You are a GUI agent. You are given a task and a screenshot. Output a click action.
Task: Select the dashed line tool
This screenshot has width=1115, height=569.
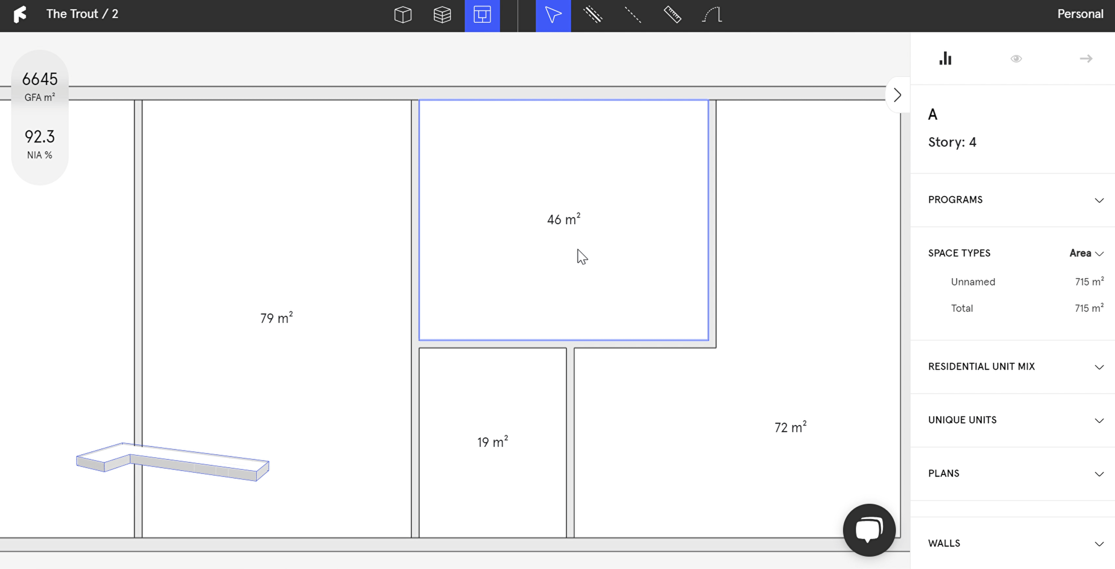click(x=632, y=15)
